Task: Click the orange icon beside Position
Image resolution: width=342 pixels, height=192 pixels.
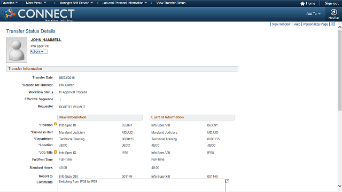Action: point(56,124)
